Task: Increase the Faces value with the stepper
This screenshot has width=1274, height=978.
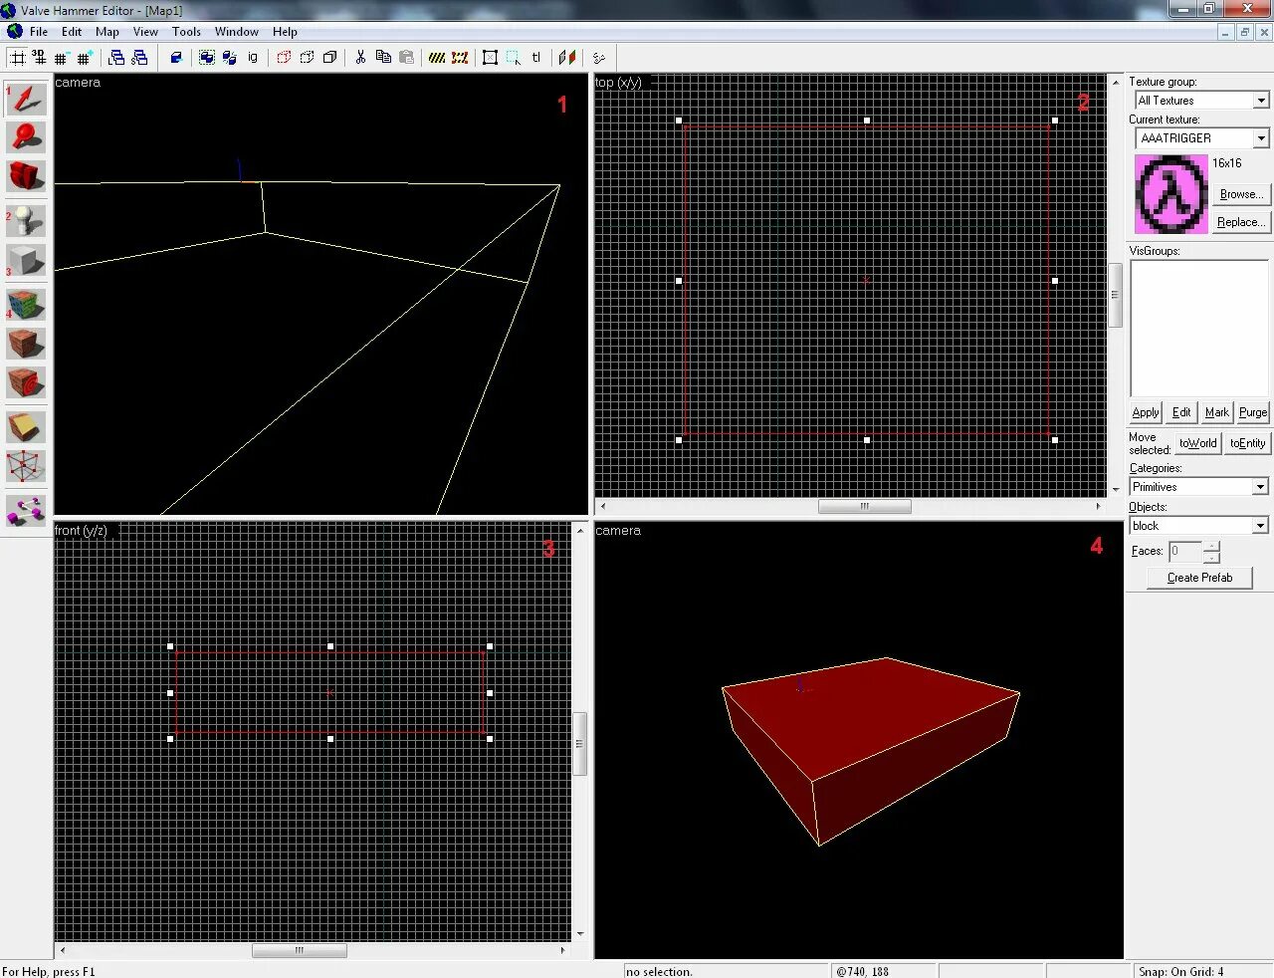Action: point(1210,546)
